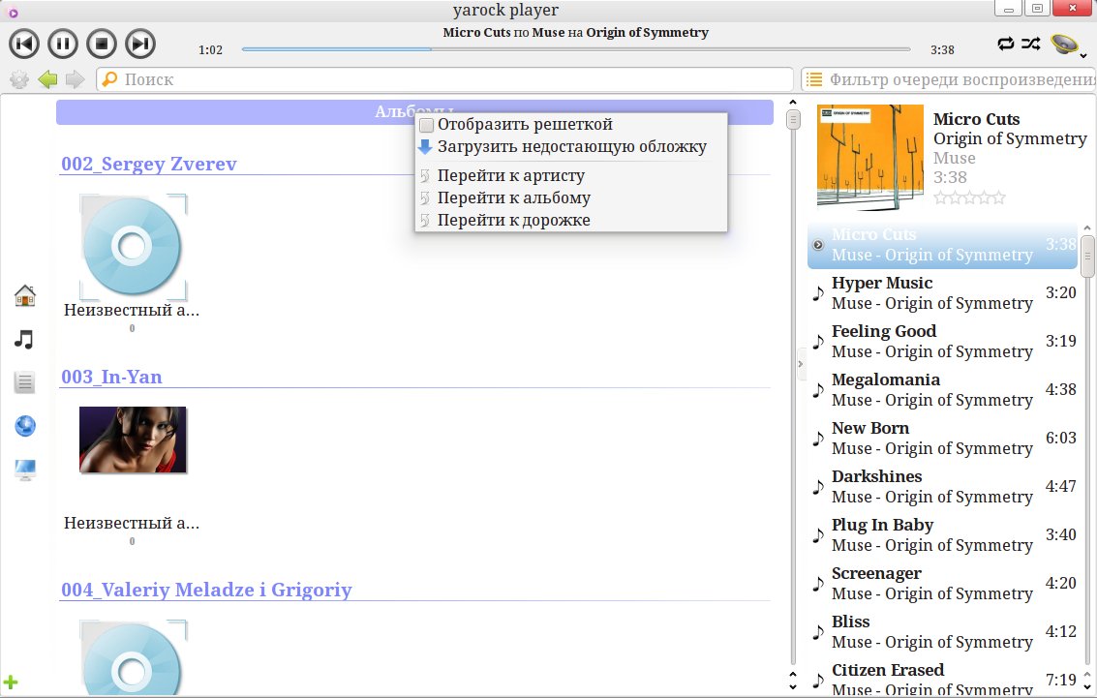Skip to the next track

[x=140, y=44]
